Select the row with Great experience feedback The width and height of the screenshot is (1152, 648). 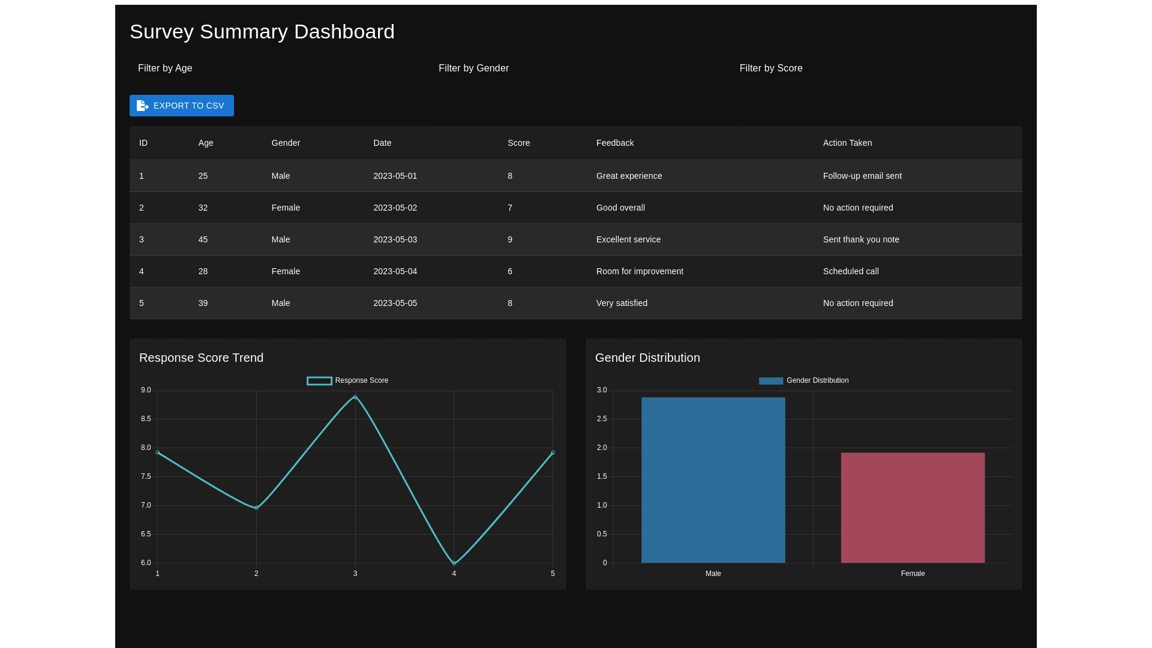(629, 176)
